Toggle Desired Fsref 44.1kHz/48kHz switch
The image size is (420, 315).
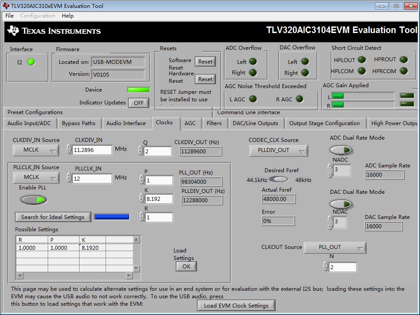279,179
